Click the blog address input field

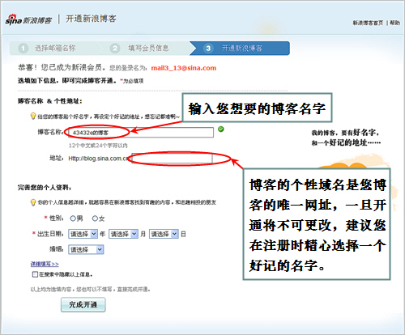(x=172, y=159)
